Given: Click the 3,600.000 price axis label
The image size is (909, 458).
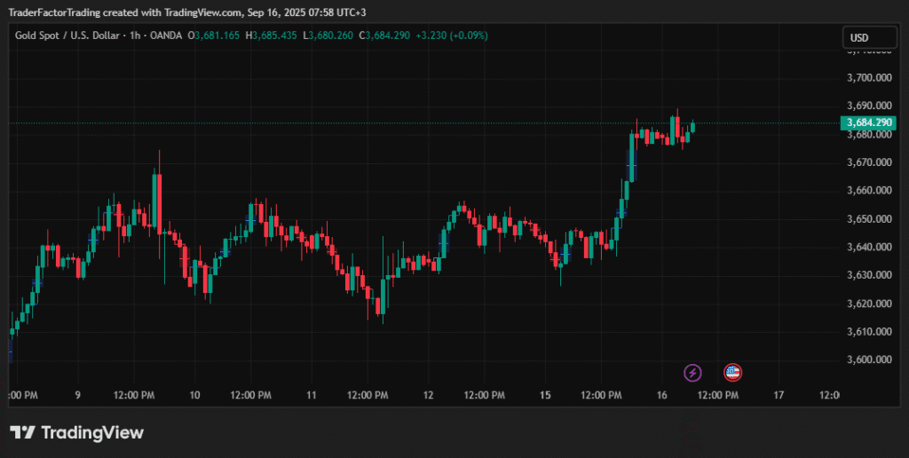Looking at the screenshot, I should [x=869, y=359].
